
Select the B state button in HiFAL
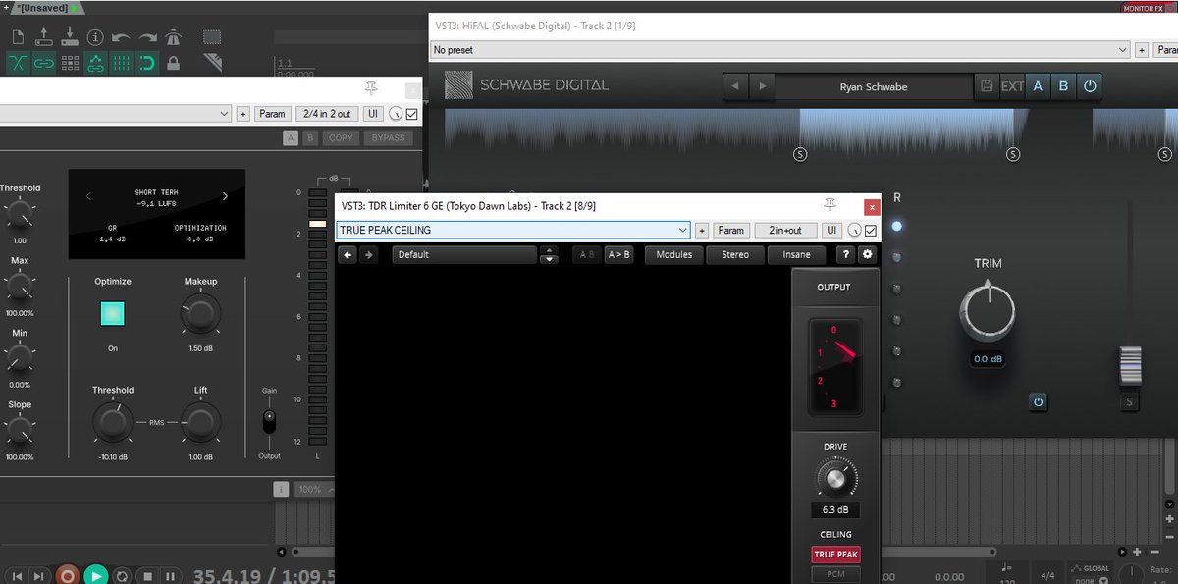(1063, 86)
